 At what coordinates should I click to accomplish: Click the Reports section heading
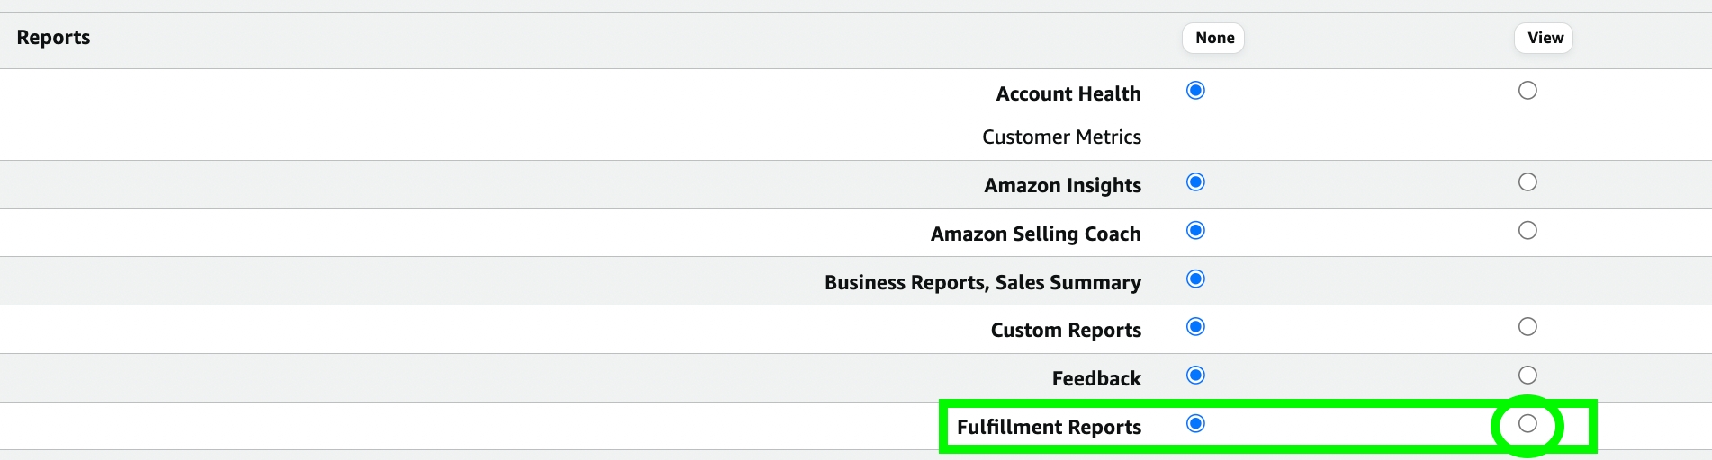(53, 38)
